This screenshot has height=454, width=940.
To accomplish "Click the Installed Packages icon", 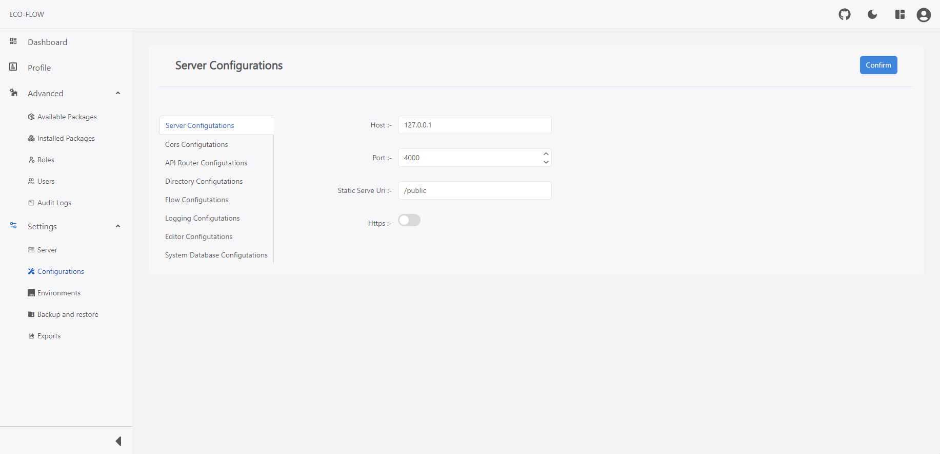I will pos(31,138).
